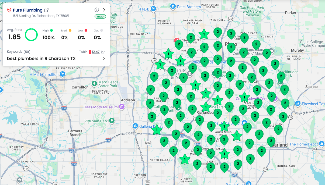Click the High 100% value

pyautogui.click(x=49, y=38)
